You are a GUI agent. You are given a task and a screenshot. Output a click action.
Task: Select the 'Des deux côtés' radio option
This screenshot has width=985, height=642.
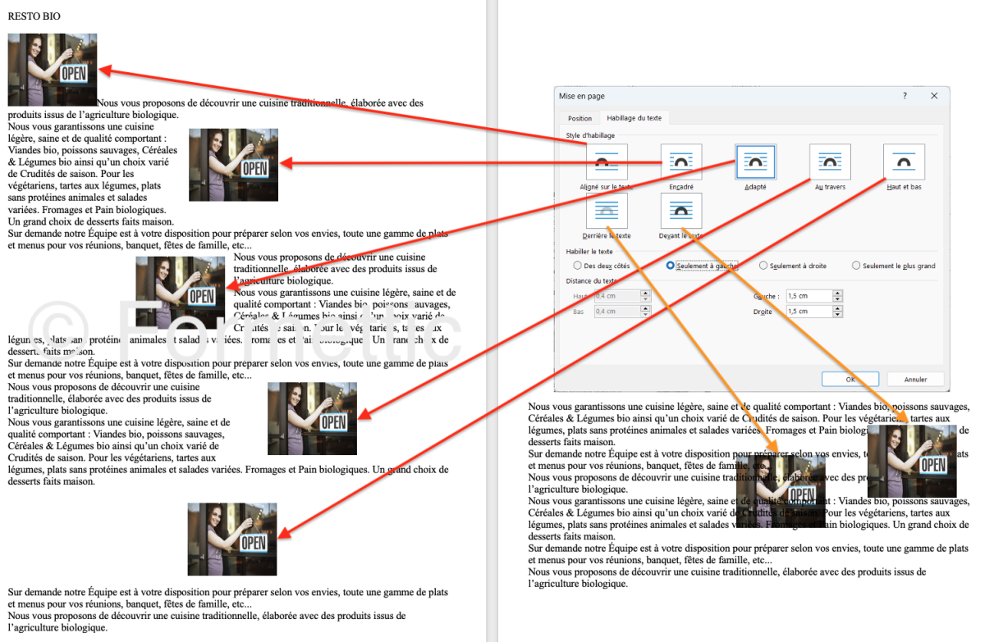(578, 266)
